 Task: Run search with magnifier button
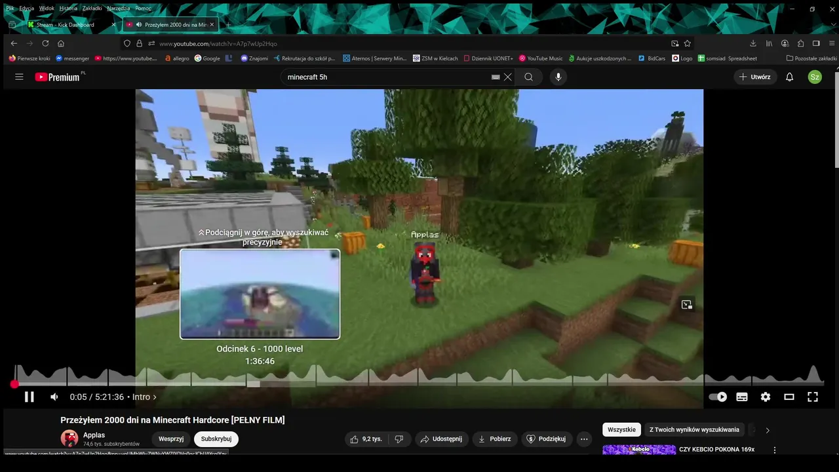click(x=528, y=77)
